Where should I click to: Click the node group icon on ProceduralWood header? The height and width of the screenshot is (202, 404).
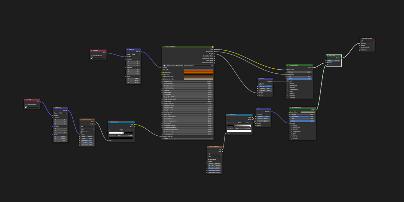tap(213, 47)
